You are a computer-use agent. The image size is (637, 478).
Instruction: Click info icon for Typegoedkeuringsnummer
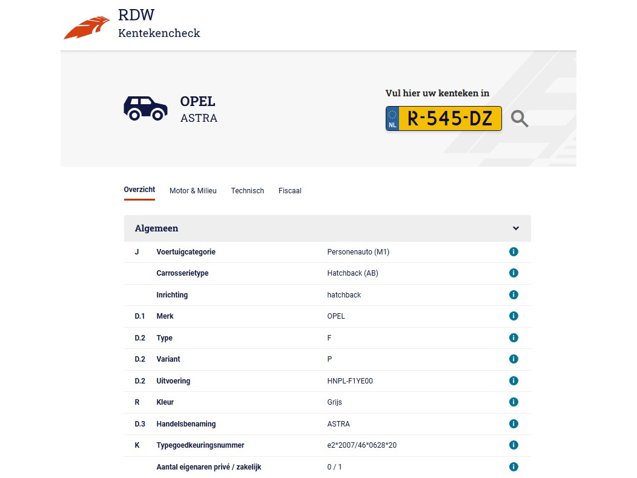pyautogui.click(x=513, y=445)
